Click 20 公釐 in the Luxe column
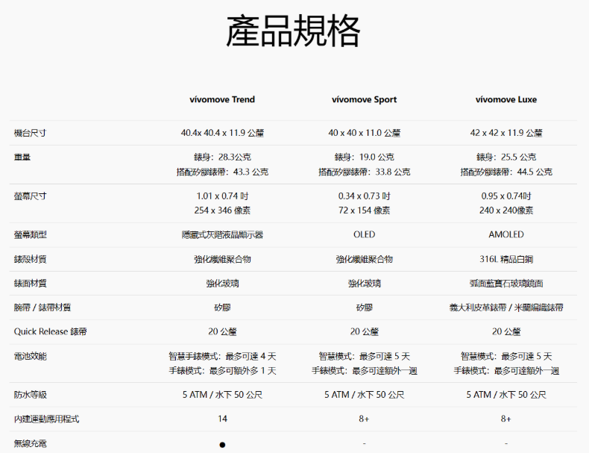 point(506,331)
